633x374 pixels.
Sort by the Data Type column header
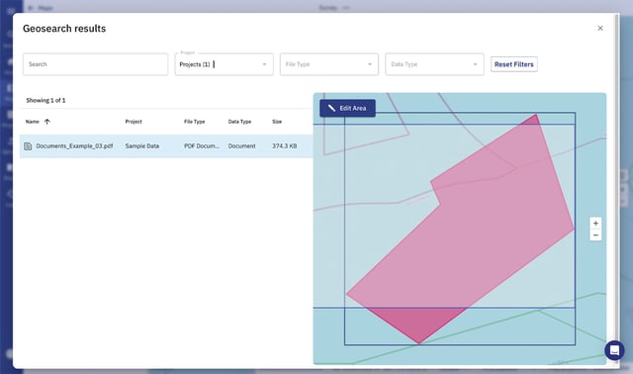tap(239, 122)
